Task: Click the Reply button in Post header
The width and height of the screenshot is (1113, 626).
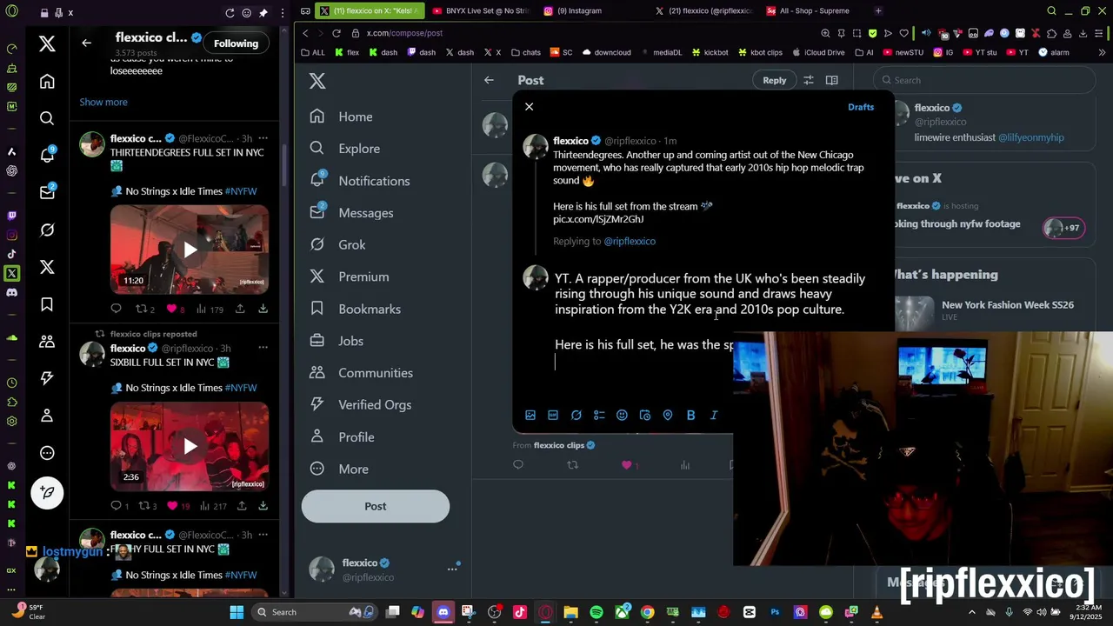Action: click(x=774, y=80)
